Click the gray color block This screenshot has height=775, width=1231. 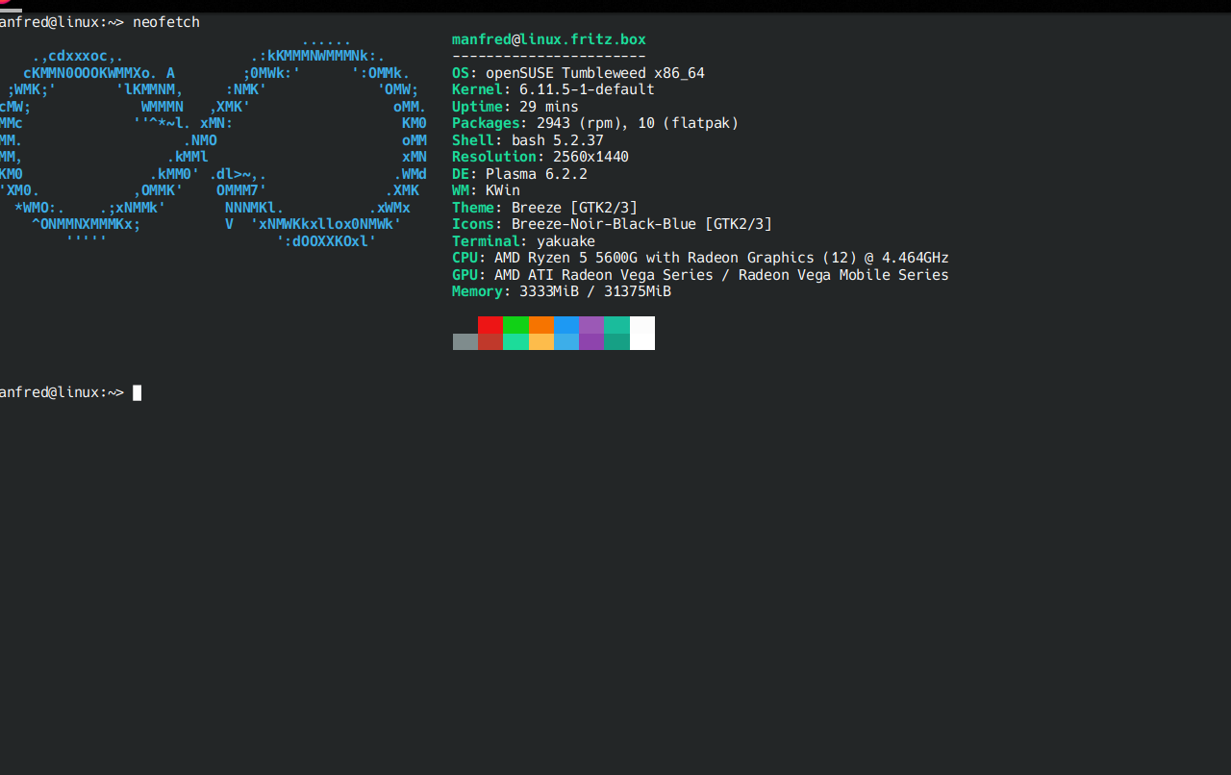coord(465,341)
